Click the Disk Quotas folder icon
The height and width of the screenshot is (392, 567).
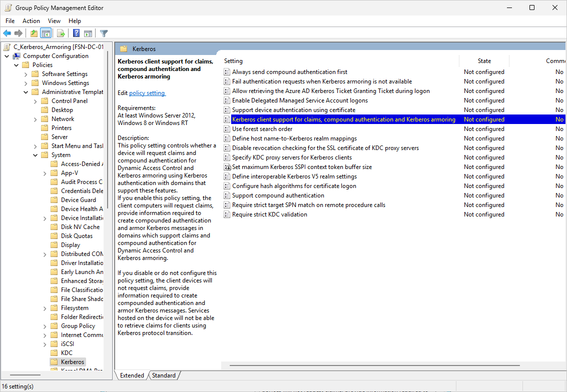click(x=54, y=236)
